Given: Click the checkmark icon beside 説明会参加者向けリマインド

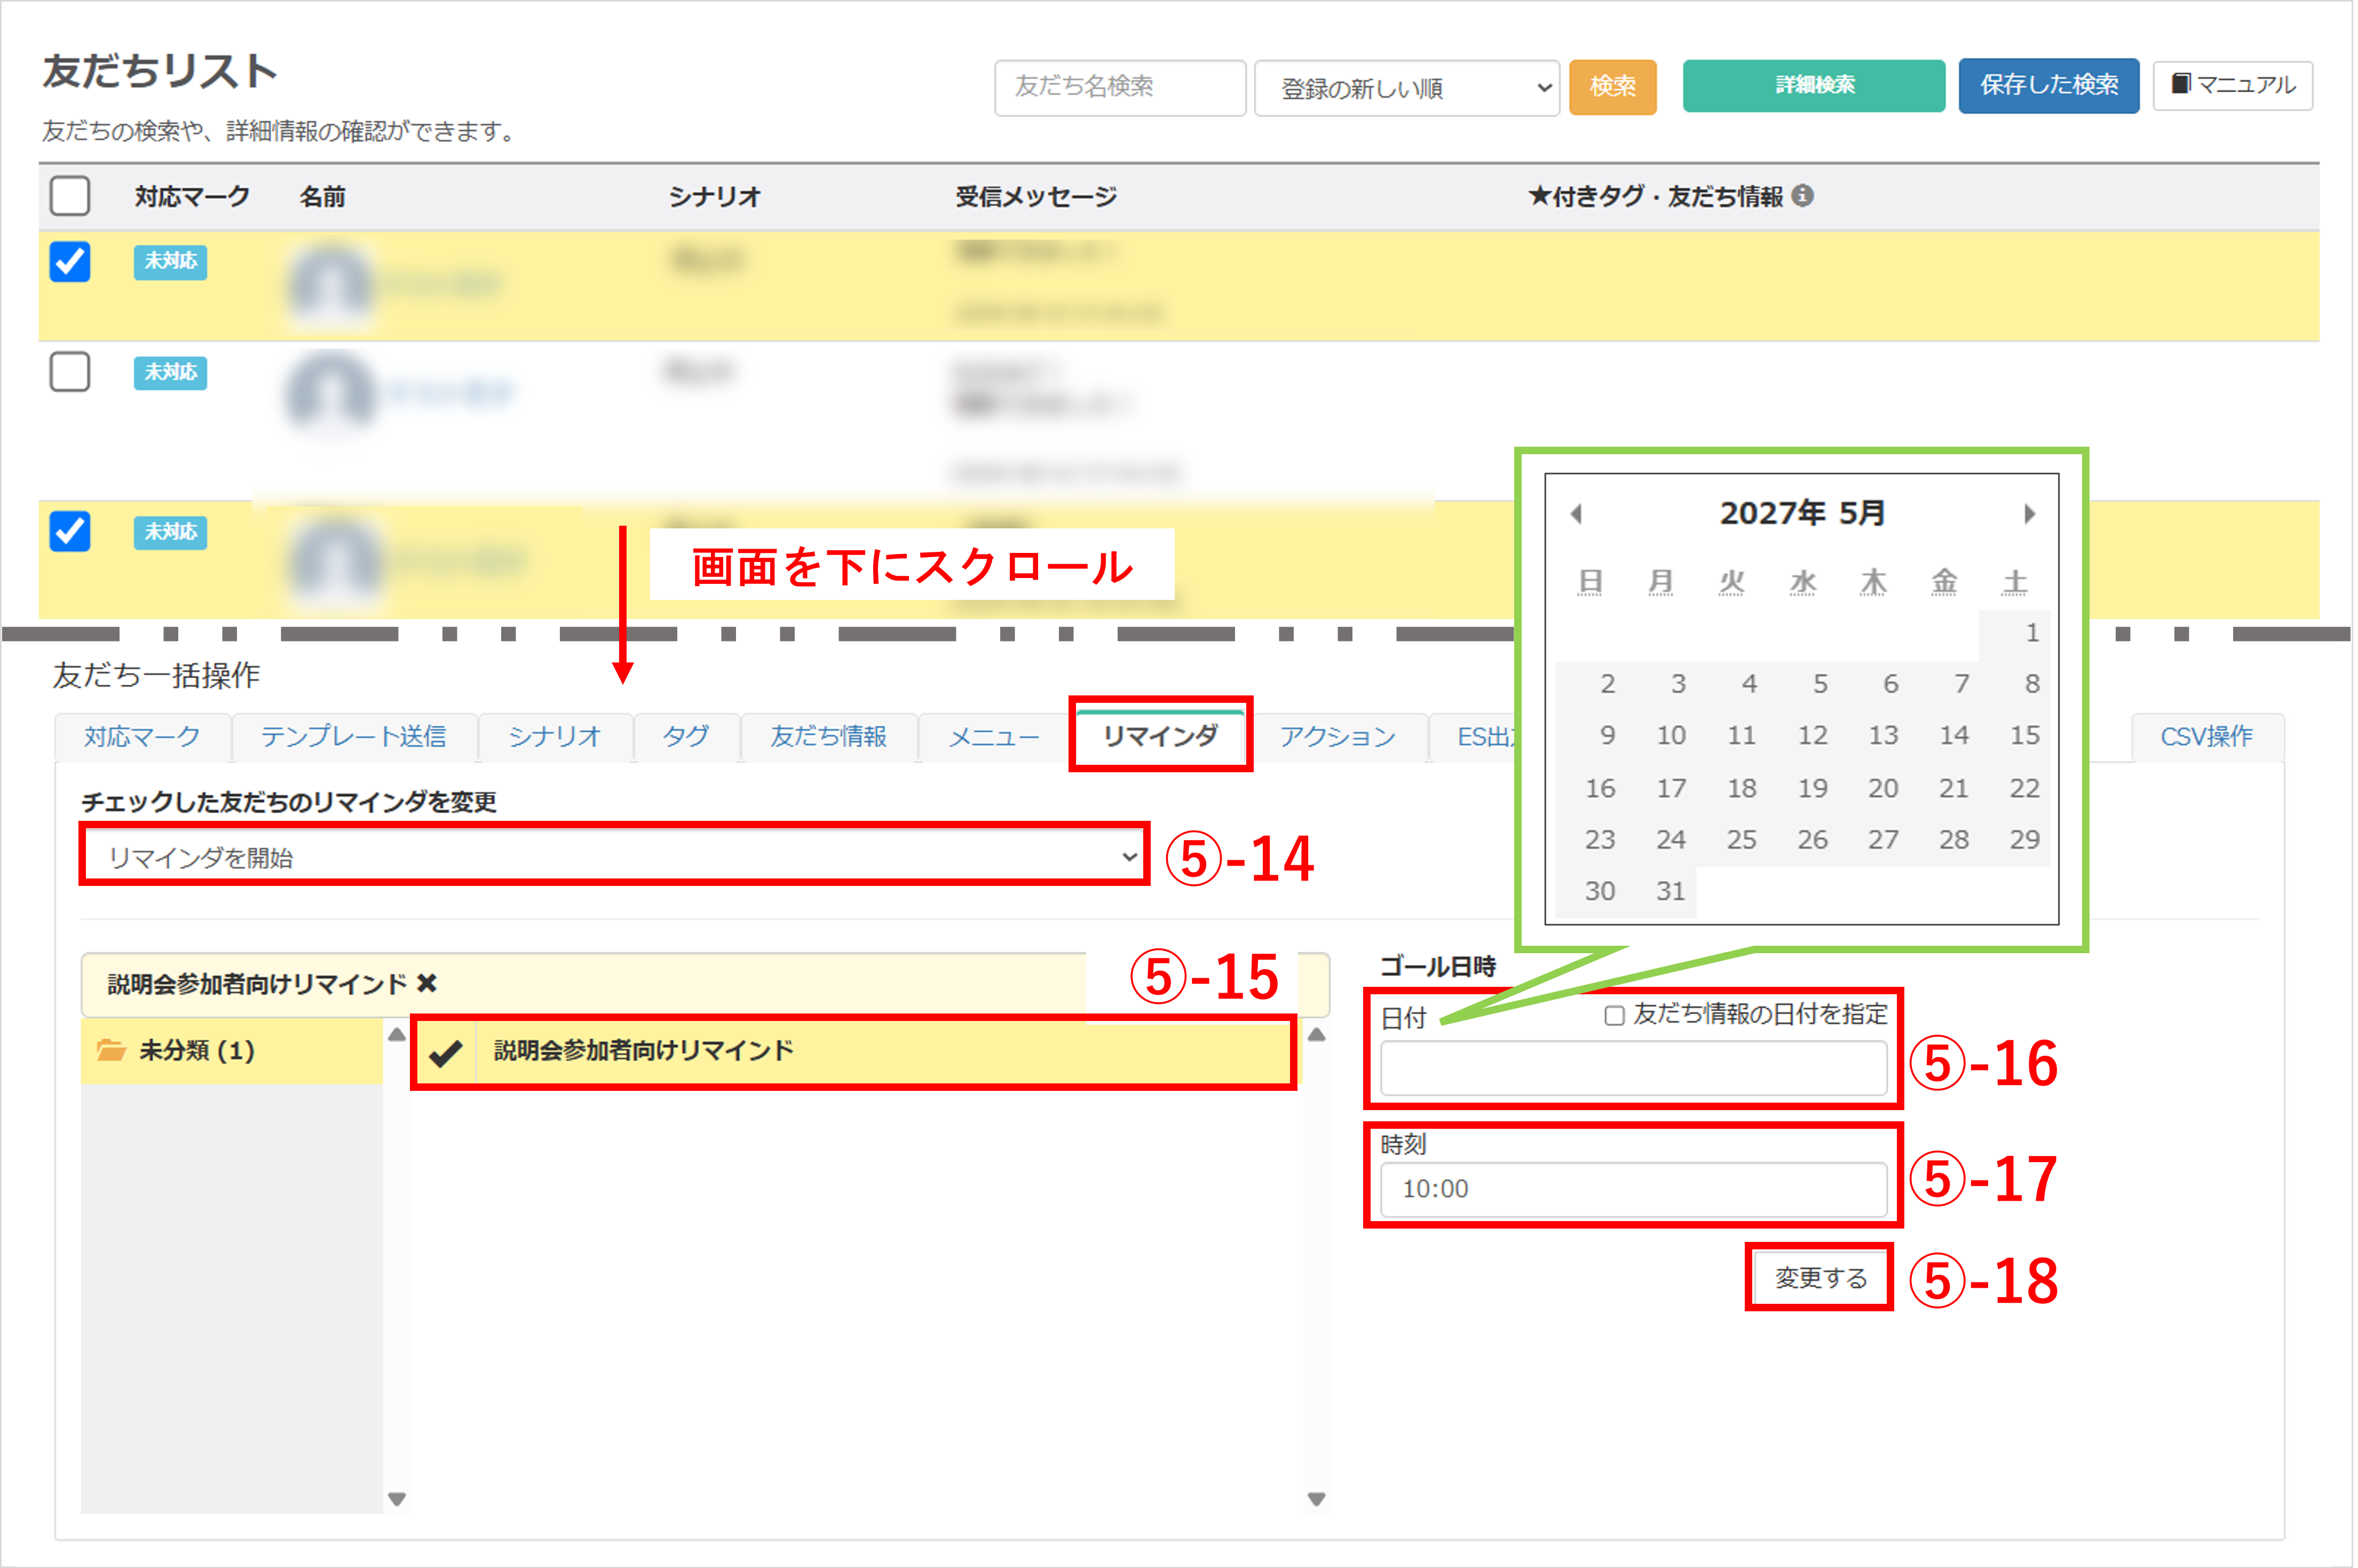Looking at the screenshot, I should pos(445,1052).
